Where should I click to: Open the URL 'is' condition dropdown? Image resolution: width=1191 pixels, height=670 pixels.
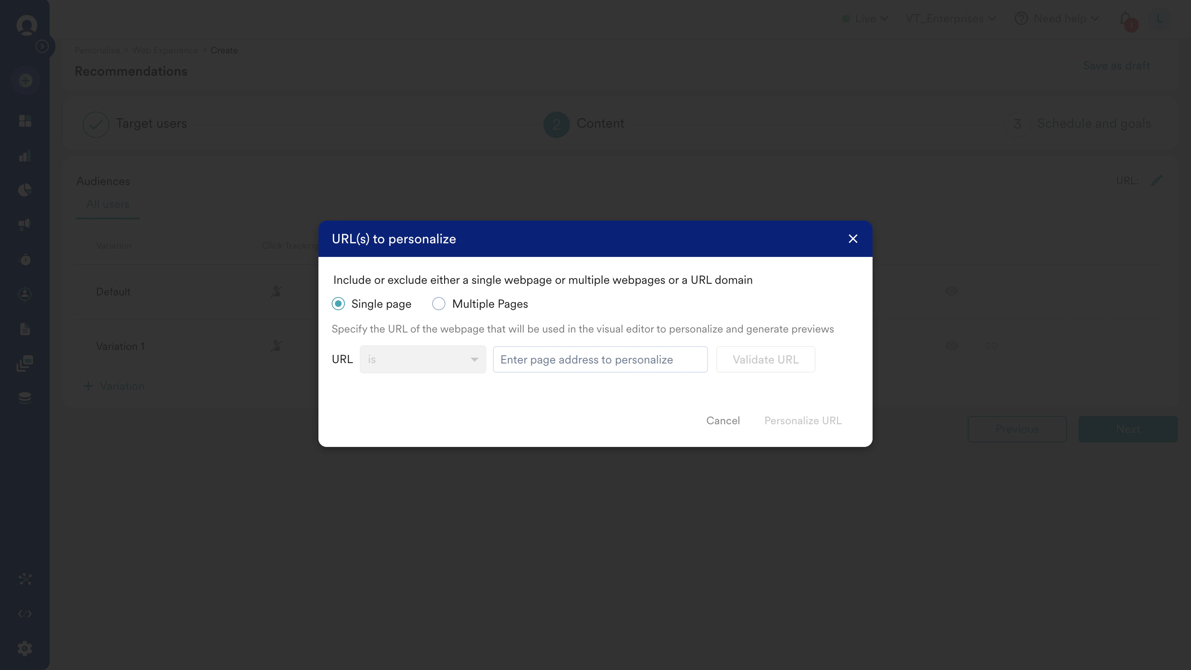pos(423,359)
